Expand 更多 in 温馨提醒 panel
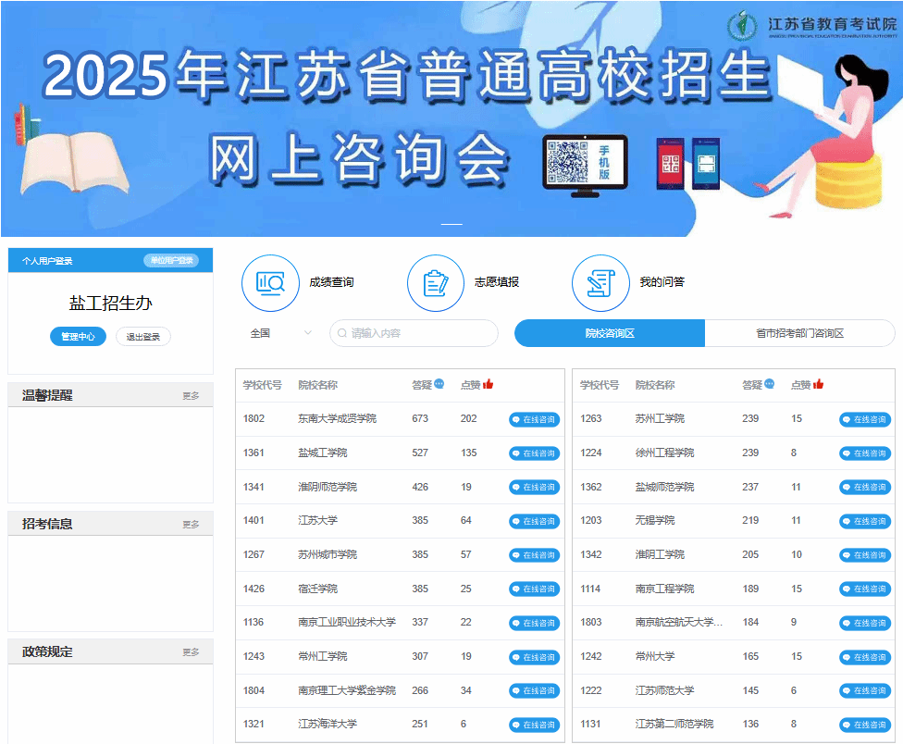 point(191,396)
